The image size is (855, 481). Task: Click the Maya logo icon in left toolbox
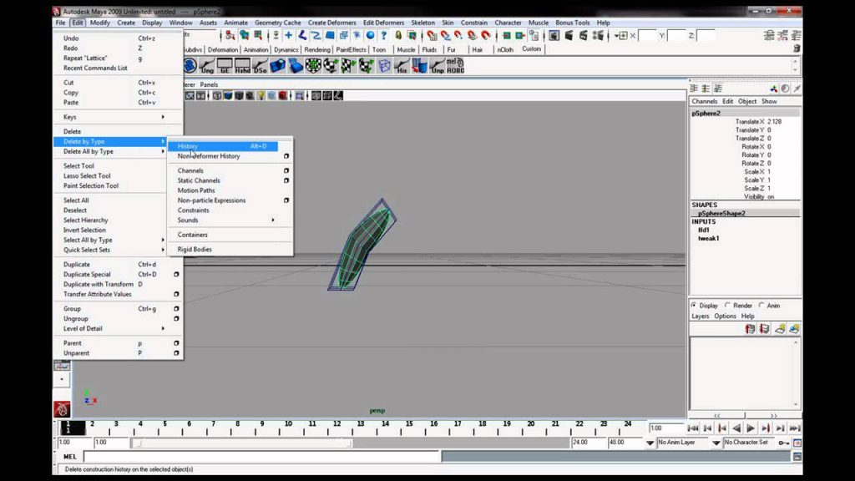(x=62, y=408)
